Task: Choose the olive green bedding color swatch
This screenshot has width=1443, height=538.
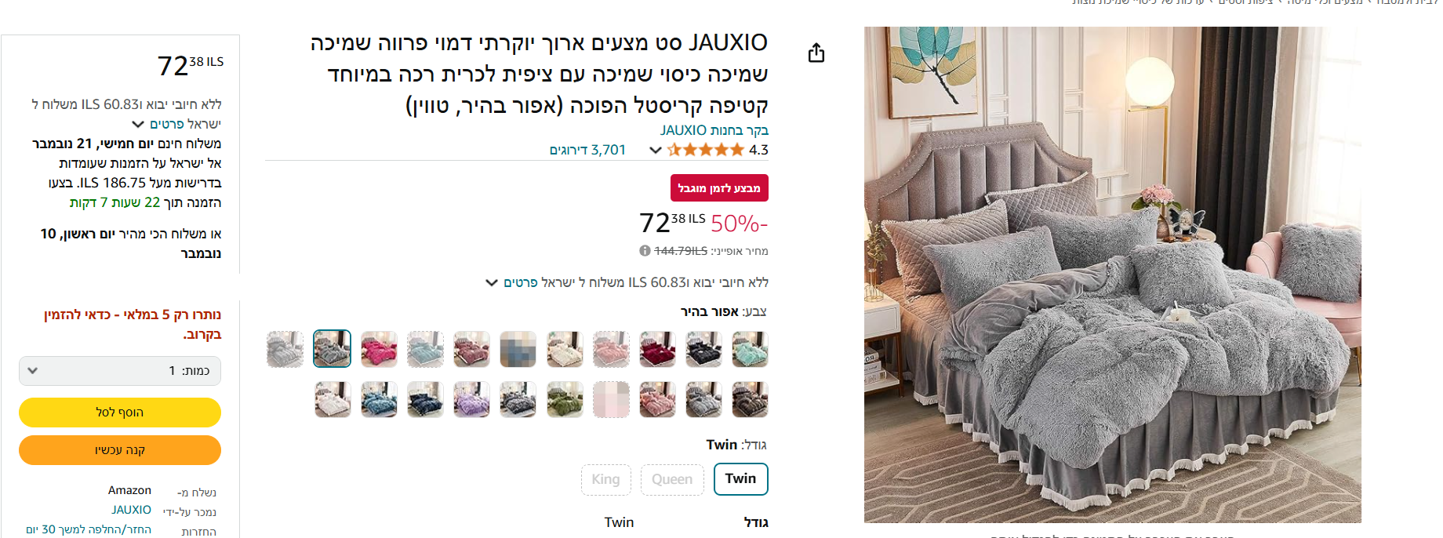Action: 565,400
